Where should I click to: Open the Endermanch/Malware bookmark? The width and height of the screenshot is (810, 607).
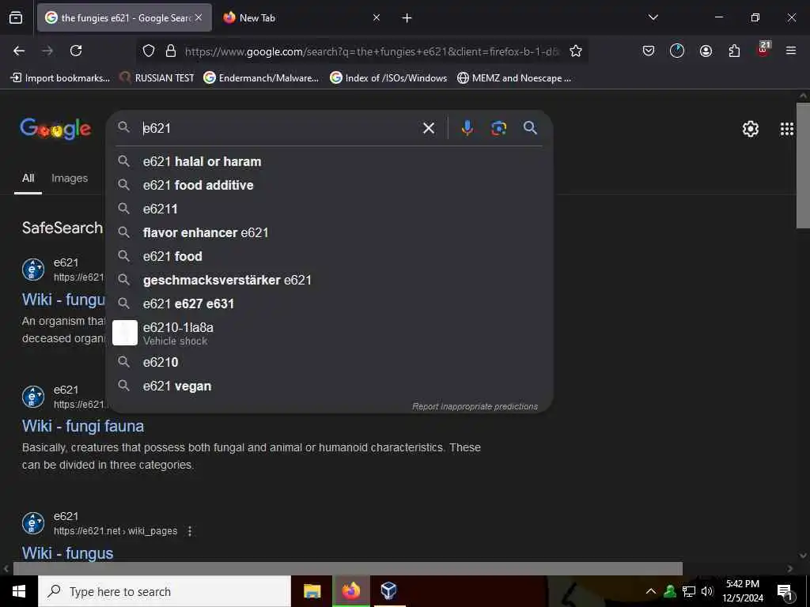261,78
